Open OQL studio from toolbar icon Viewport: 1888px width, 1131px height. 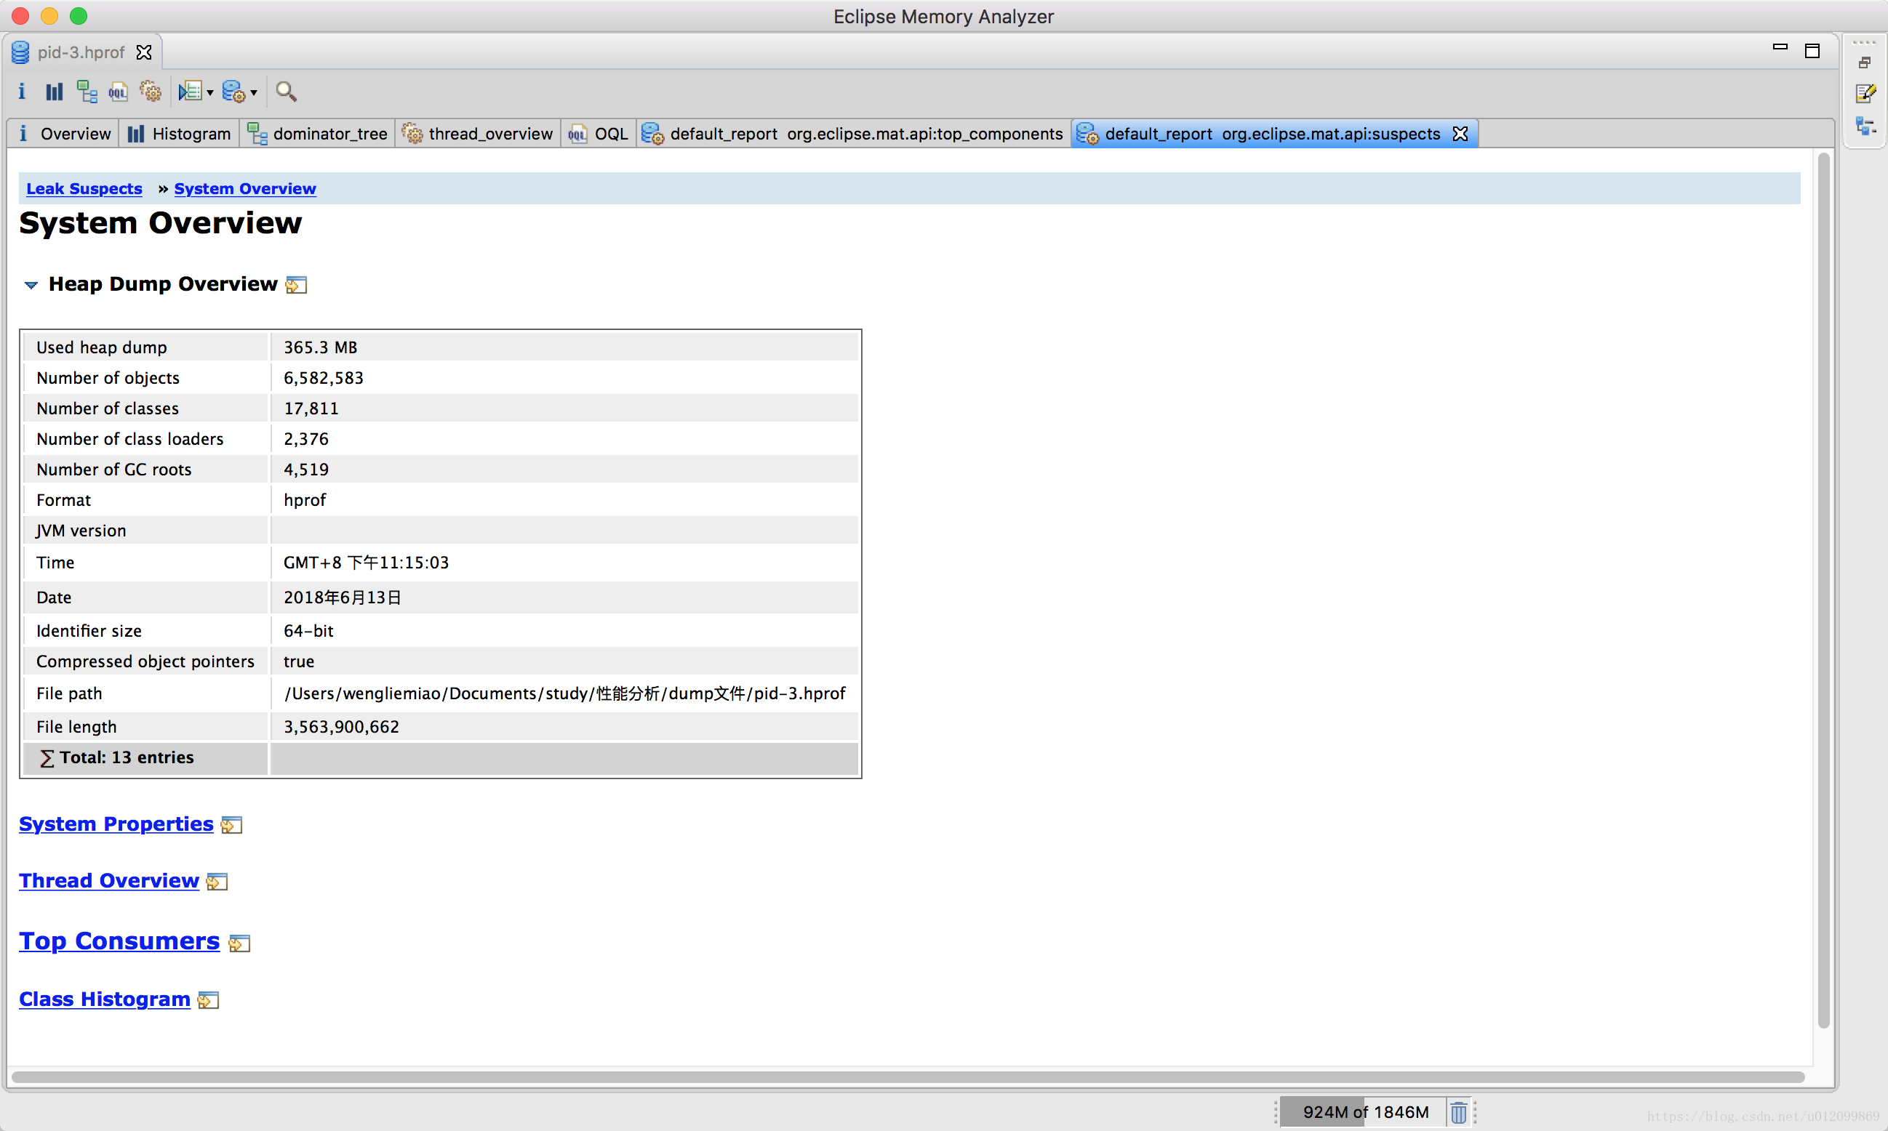[119, 92]
